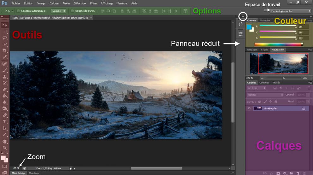313x175 pixels.
Task: Select the Paint Bucket tool
Action: point(5,96)
